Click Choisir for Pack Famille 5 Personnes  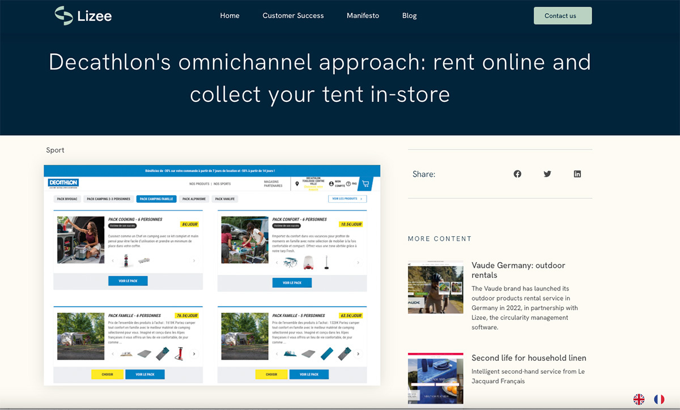pyautogui.click(x=271, y=374)
